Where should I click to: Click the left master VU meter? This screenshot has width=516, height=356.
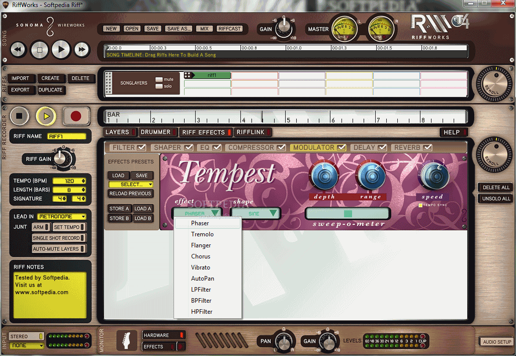click(344, 29)
